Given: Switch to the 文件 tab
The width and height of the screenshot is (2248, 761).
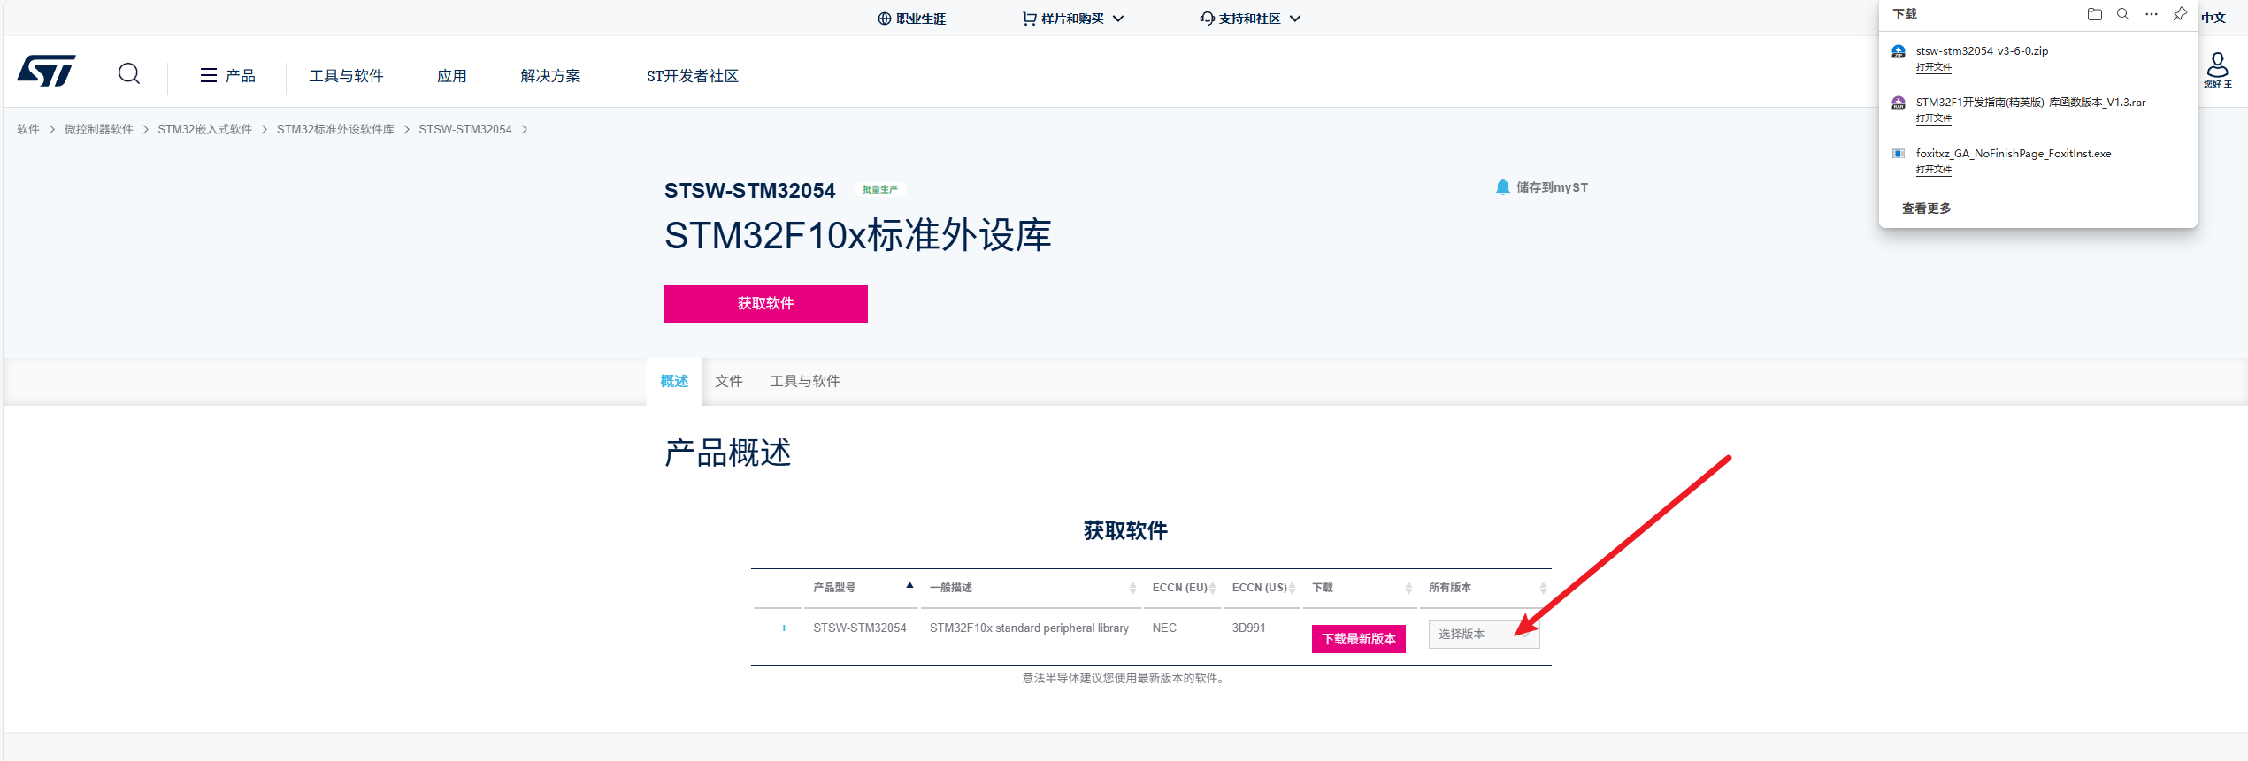Looking at the screenshot, I should click(x=729, y=381).
